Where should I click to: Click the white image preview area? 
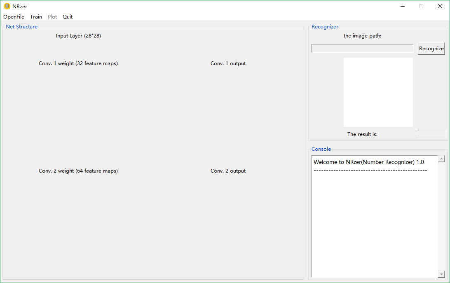point(378,92)
